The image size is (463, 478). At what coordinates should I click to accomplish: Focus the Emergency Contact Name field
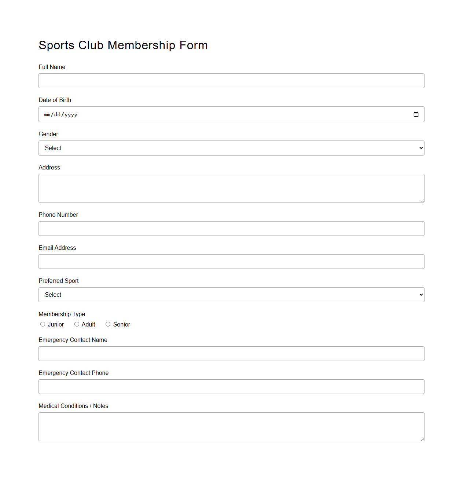(x=231, y=353)
